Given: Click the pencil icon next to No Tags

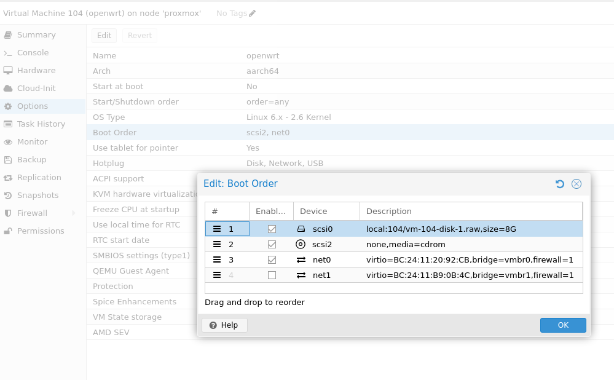Looking at the screenshot, I should [x=253, y=14].
